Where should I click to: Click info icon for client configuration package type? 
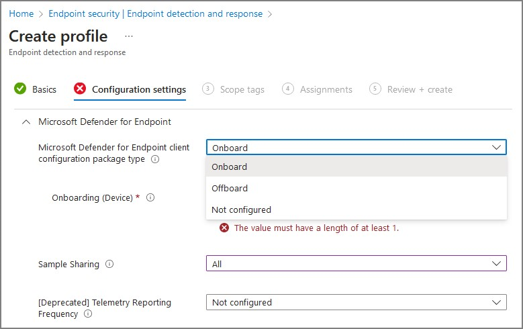pos(155,159)
